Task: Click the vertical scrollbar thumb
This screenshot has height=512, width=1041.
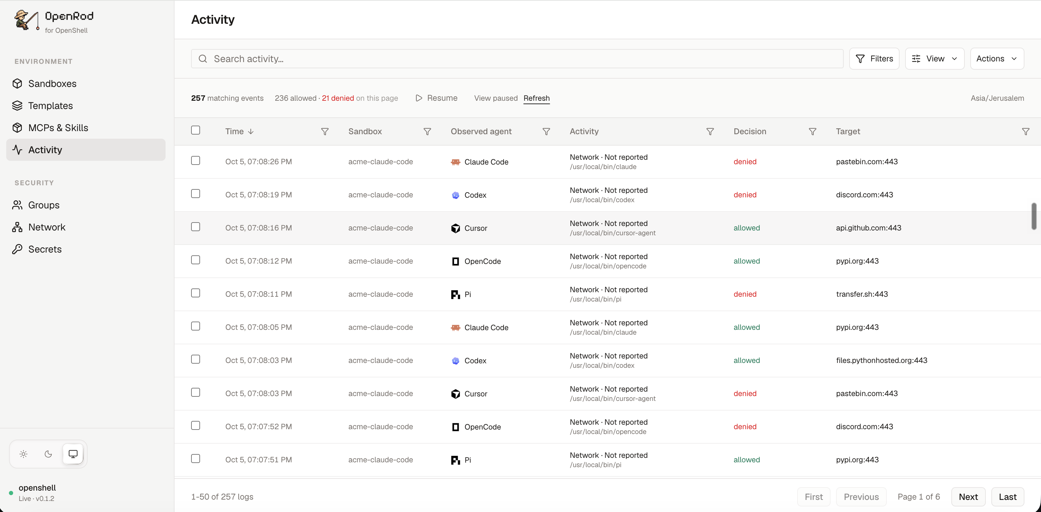Action: pyautogui.click(x=1034, y=216)
